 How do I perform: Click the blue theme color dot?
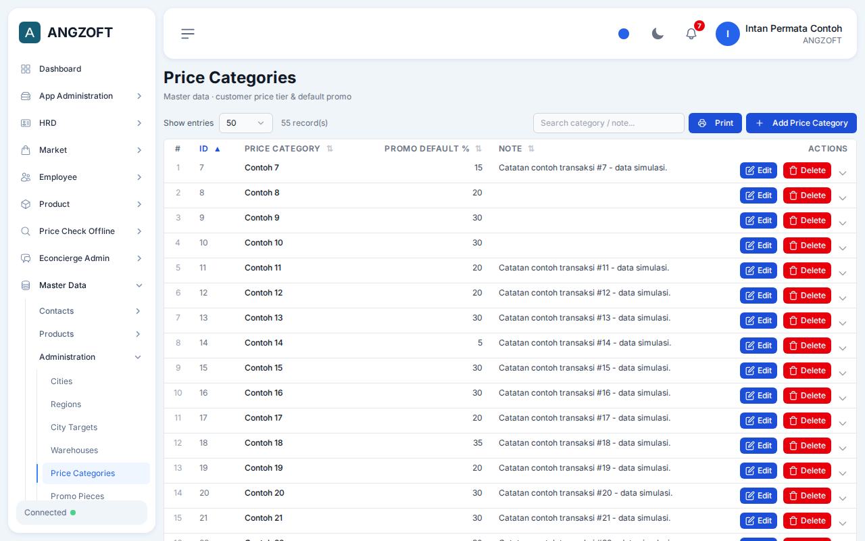tap(624, 34)
